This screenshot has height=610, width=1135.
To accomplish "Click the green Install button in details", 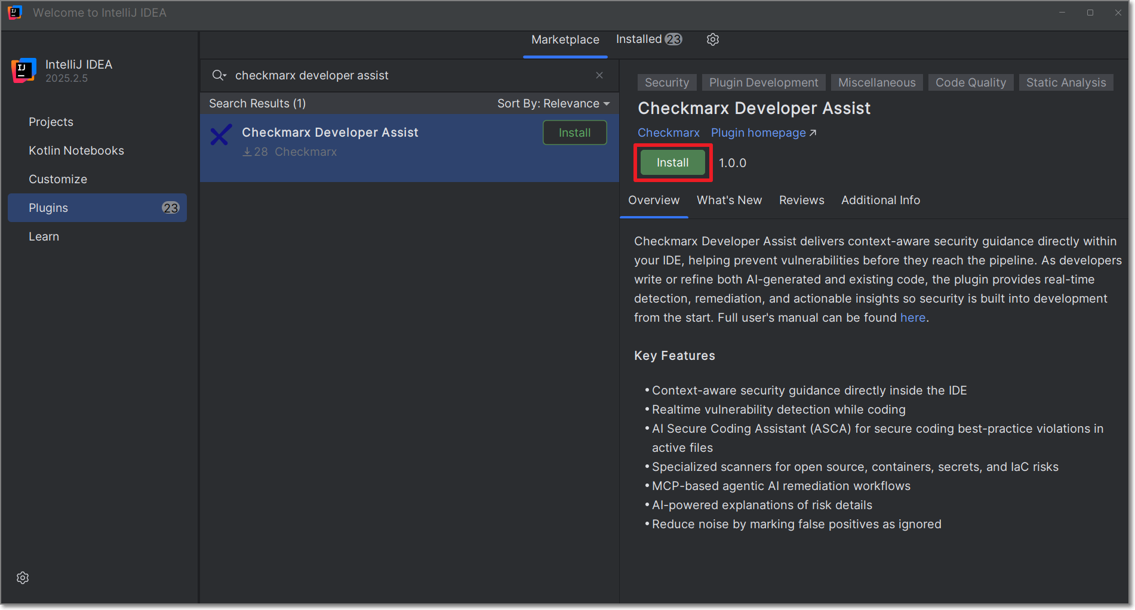I will tap(672, 162).
